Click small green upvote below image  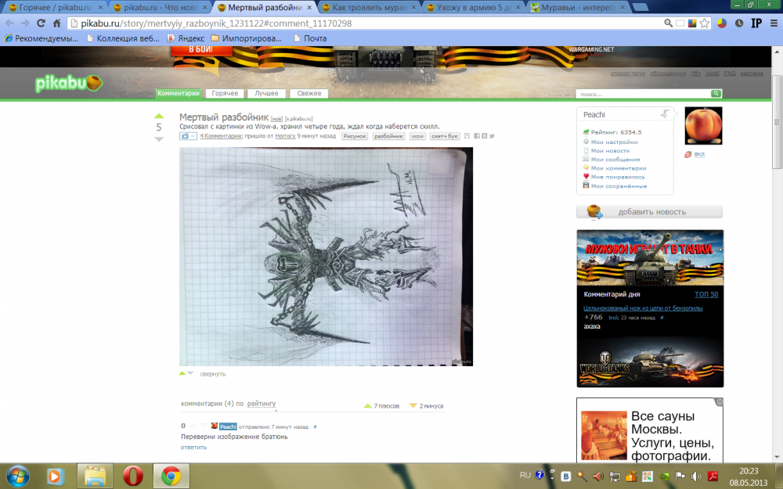182,373
